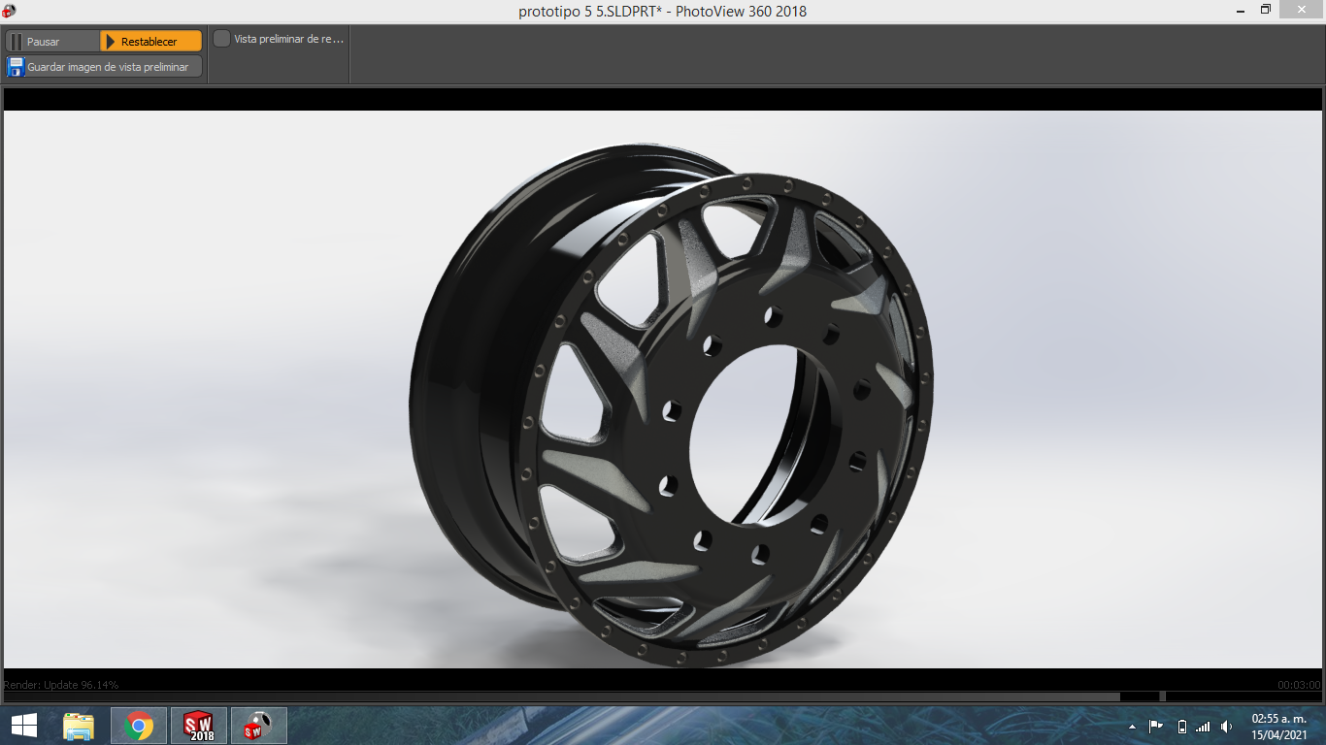Click the PhotoView 360 title bar icon
Viewport: 1326px width, 745px height.
9,11
